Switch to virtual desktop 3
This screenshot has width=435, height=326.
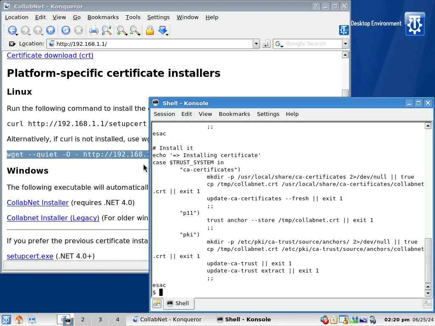[100, 319]
